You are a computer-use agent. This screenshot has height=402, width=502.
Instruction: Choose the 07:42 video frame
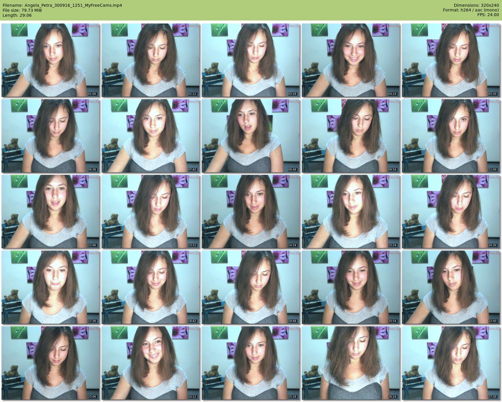pos(151,136)
